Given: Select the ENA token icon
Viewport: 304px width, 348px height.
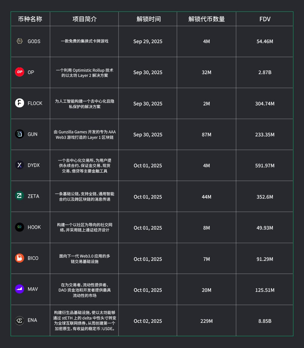Looking at the screenshot, I should (x=19, y=320).
